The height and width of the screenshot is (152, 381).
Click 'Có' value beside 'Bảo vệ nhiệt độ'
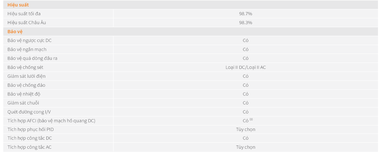point(246,94)
